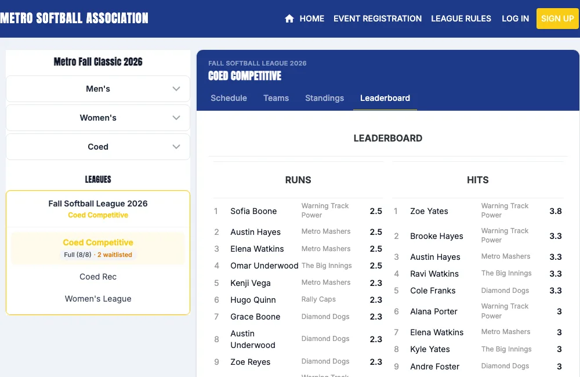The image size is (580, 377).
Task: Click the 2 waitlisted label
Action: (115, 255)
